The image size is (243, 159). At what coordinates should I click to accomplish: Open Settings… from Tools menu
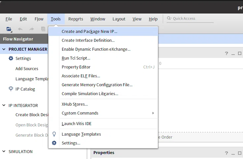(x=103, y=143)
